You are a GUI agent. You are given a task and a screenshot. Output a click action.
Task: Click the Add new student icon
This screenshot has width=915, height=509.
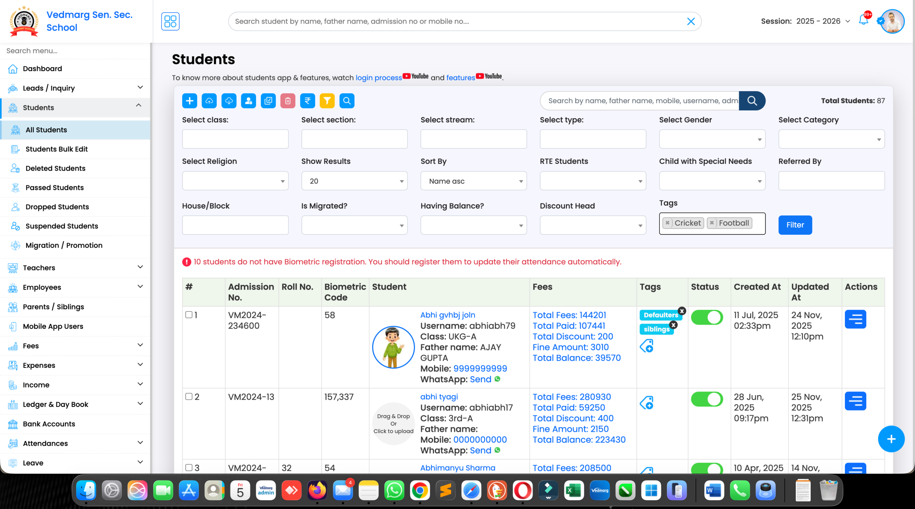click(x=189, y=101)
